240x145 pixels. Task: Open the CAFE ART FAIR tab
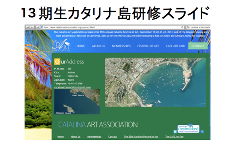[175, 46]
